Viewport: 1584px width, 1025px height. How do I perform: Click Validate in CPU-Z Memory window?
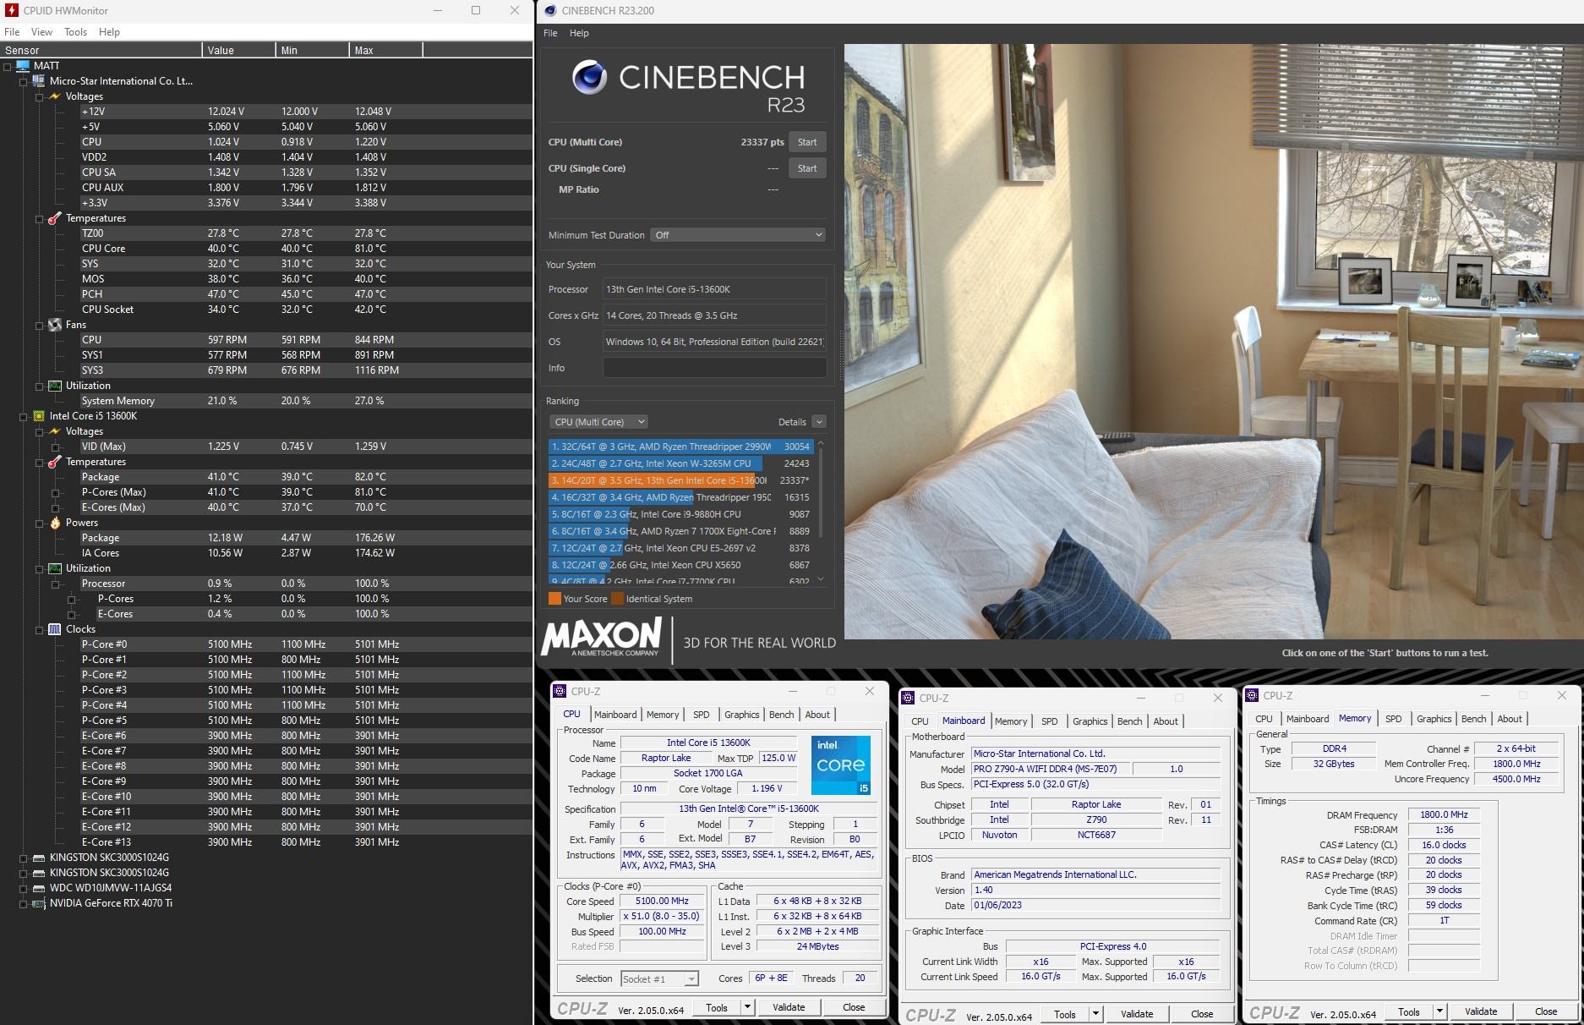point(1480,1011)
